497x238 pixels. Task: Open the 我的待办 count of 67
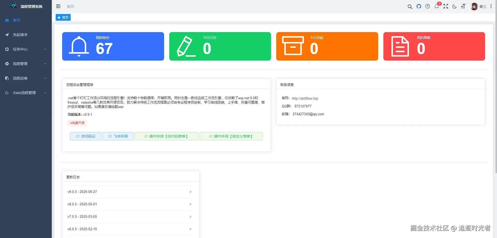tap(104, 49)
